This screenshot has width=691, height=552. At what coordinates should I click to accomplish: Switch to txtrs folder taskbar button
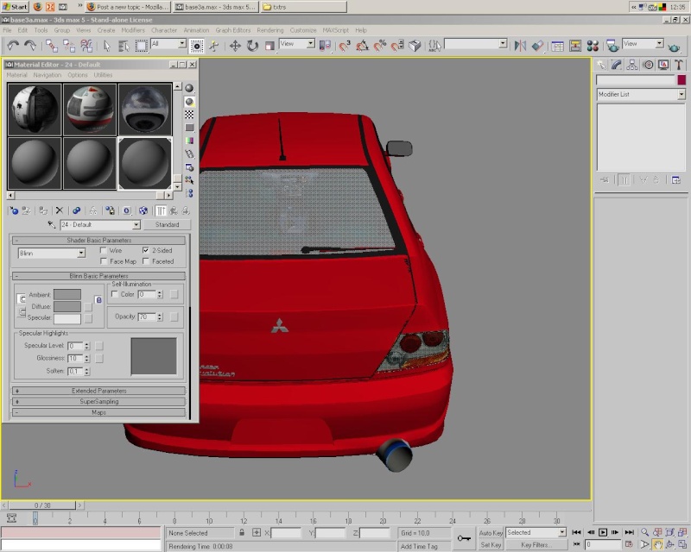click(304, 7)
